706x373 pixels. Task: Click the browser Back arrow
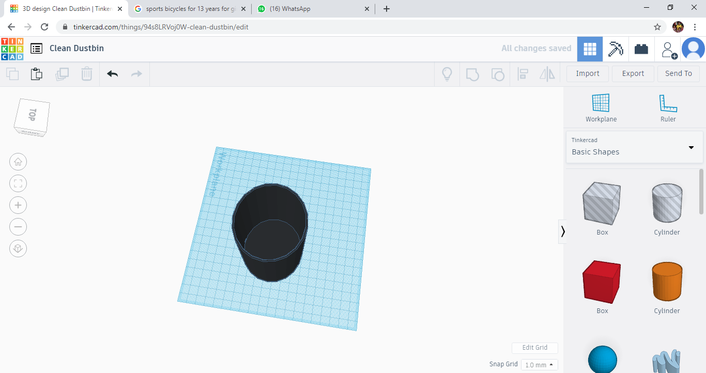11,27
